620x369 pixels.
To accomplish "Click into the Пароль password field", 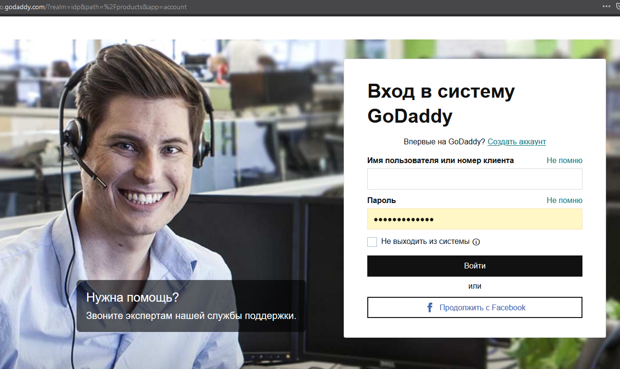I will [x=475, y=219].
